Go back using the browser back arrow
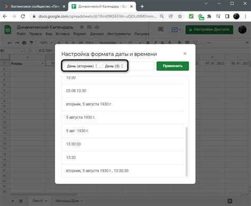Viewport: 251px width, 206px height. pyautogui.click(x=5, y=16)
